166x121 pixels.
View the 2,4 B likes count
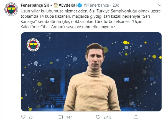coord(108,117)
